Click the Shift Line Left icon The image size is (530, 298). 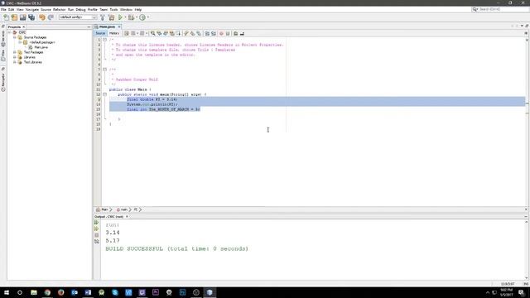point(207,33)
